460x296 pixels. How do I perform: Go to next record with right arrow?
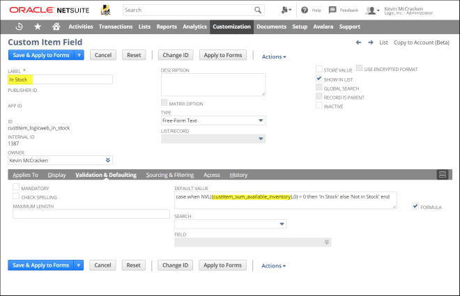click(x=371, y=42)
